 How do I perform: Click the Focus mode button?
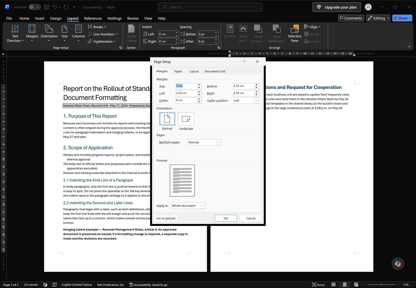[318, 285]
